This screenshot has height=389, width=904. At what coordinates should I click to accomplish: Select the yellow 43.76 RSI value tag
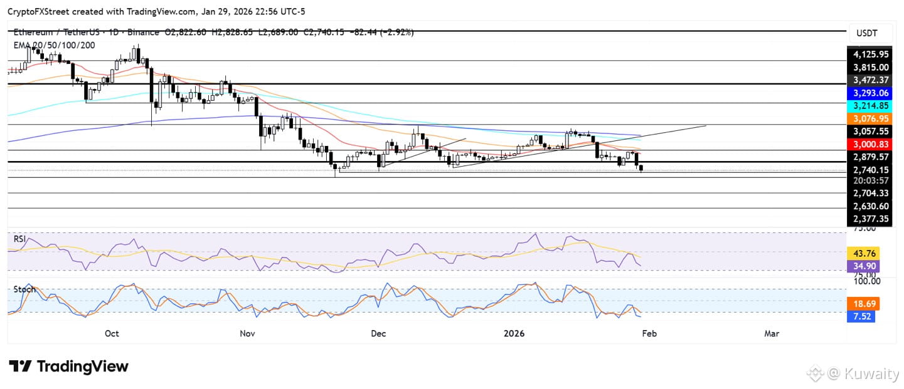[x=863, y=254]
